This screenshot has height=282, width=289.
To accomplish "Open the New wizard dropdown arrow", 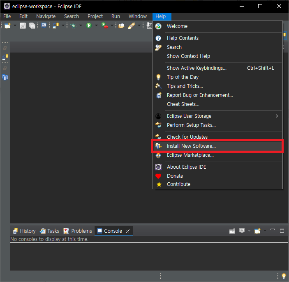I will pos(15,25).
